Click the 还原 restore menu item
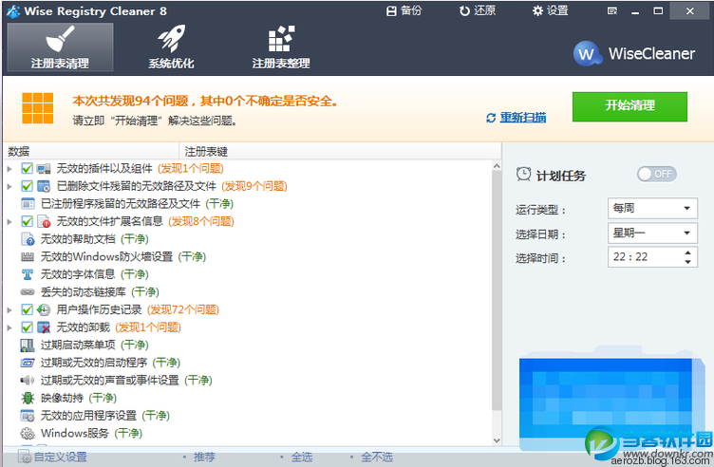Image resolution: width=714 pixels, height=467 pixels. point(478,11)
